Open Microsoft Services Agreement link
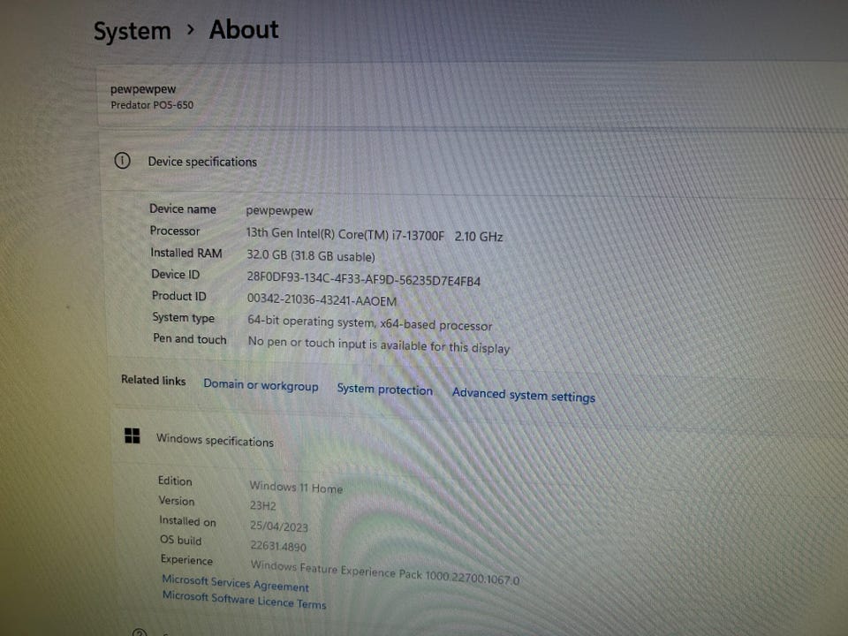This screenshot has height=636, width=848. coord(235,583)
